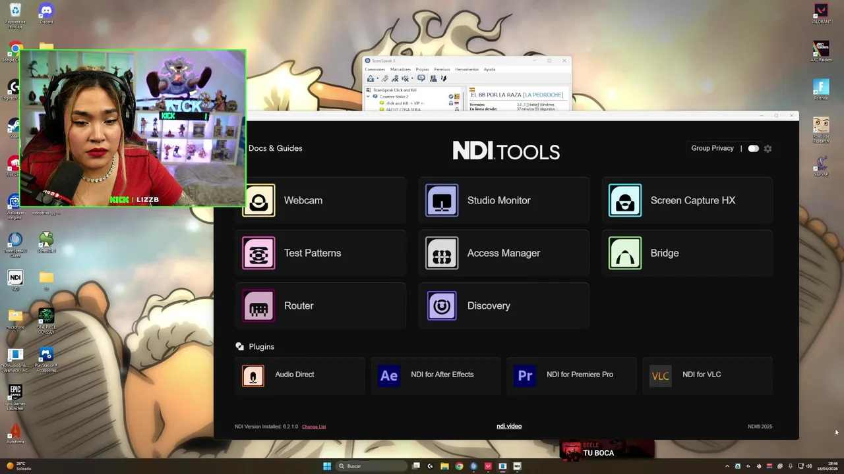The width and height of the screenshot is (844, 474).
Task: Visit the ndi.video link
Action: pos(509,426)
